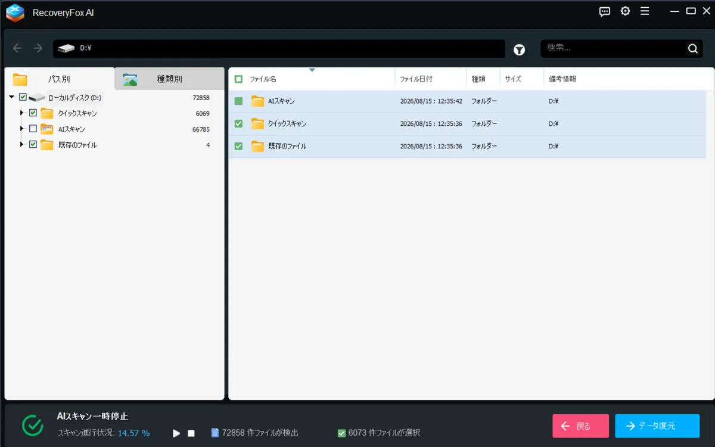
Task: Sort by サイズ column header
Action: (x=521, y=79)
